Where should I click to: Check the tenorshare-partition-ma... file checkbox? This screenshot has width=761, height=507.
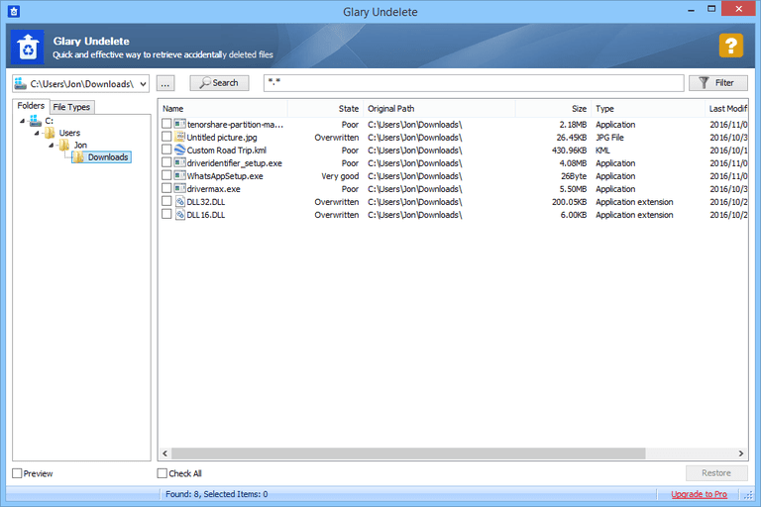point(166,124)
